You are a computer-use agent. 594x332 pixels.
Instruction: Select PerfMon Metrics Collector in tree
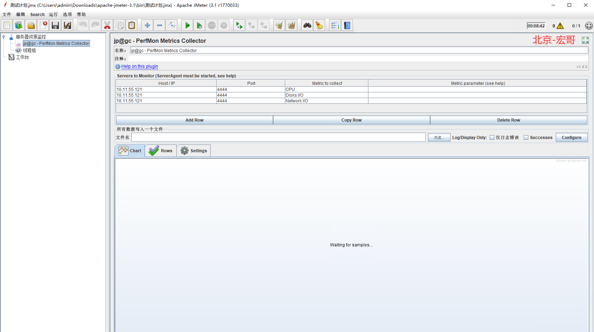[56, 44]
